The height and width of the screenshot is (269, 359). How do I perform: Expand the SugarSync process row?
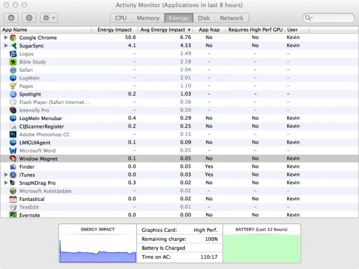(x=6, y=46)
